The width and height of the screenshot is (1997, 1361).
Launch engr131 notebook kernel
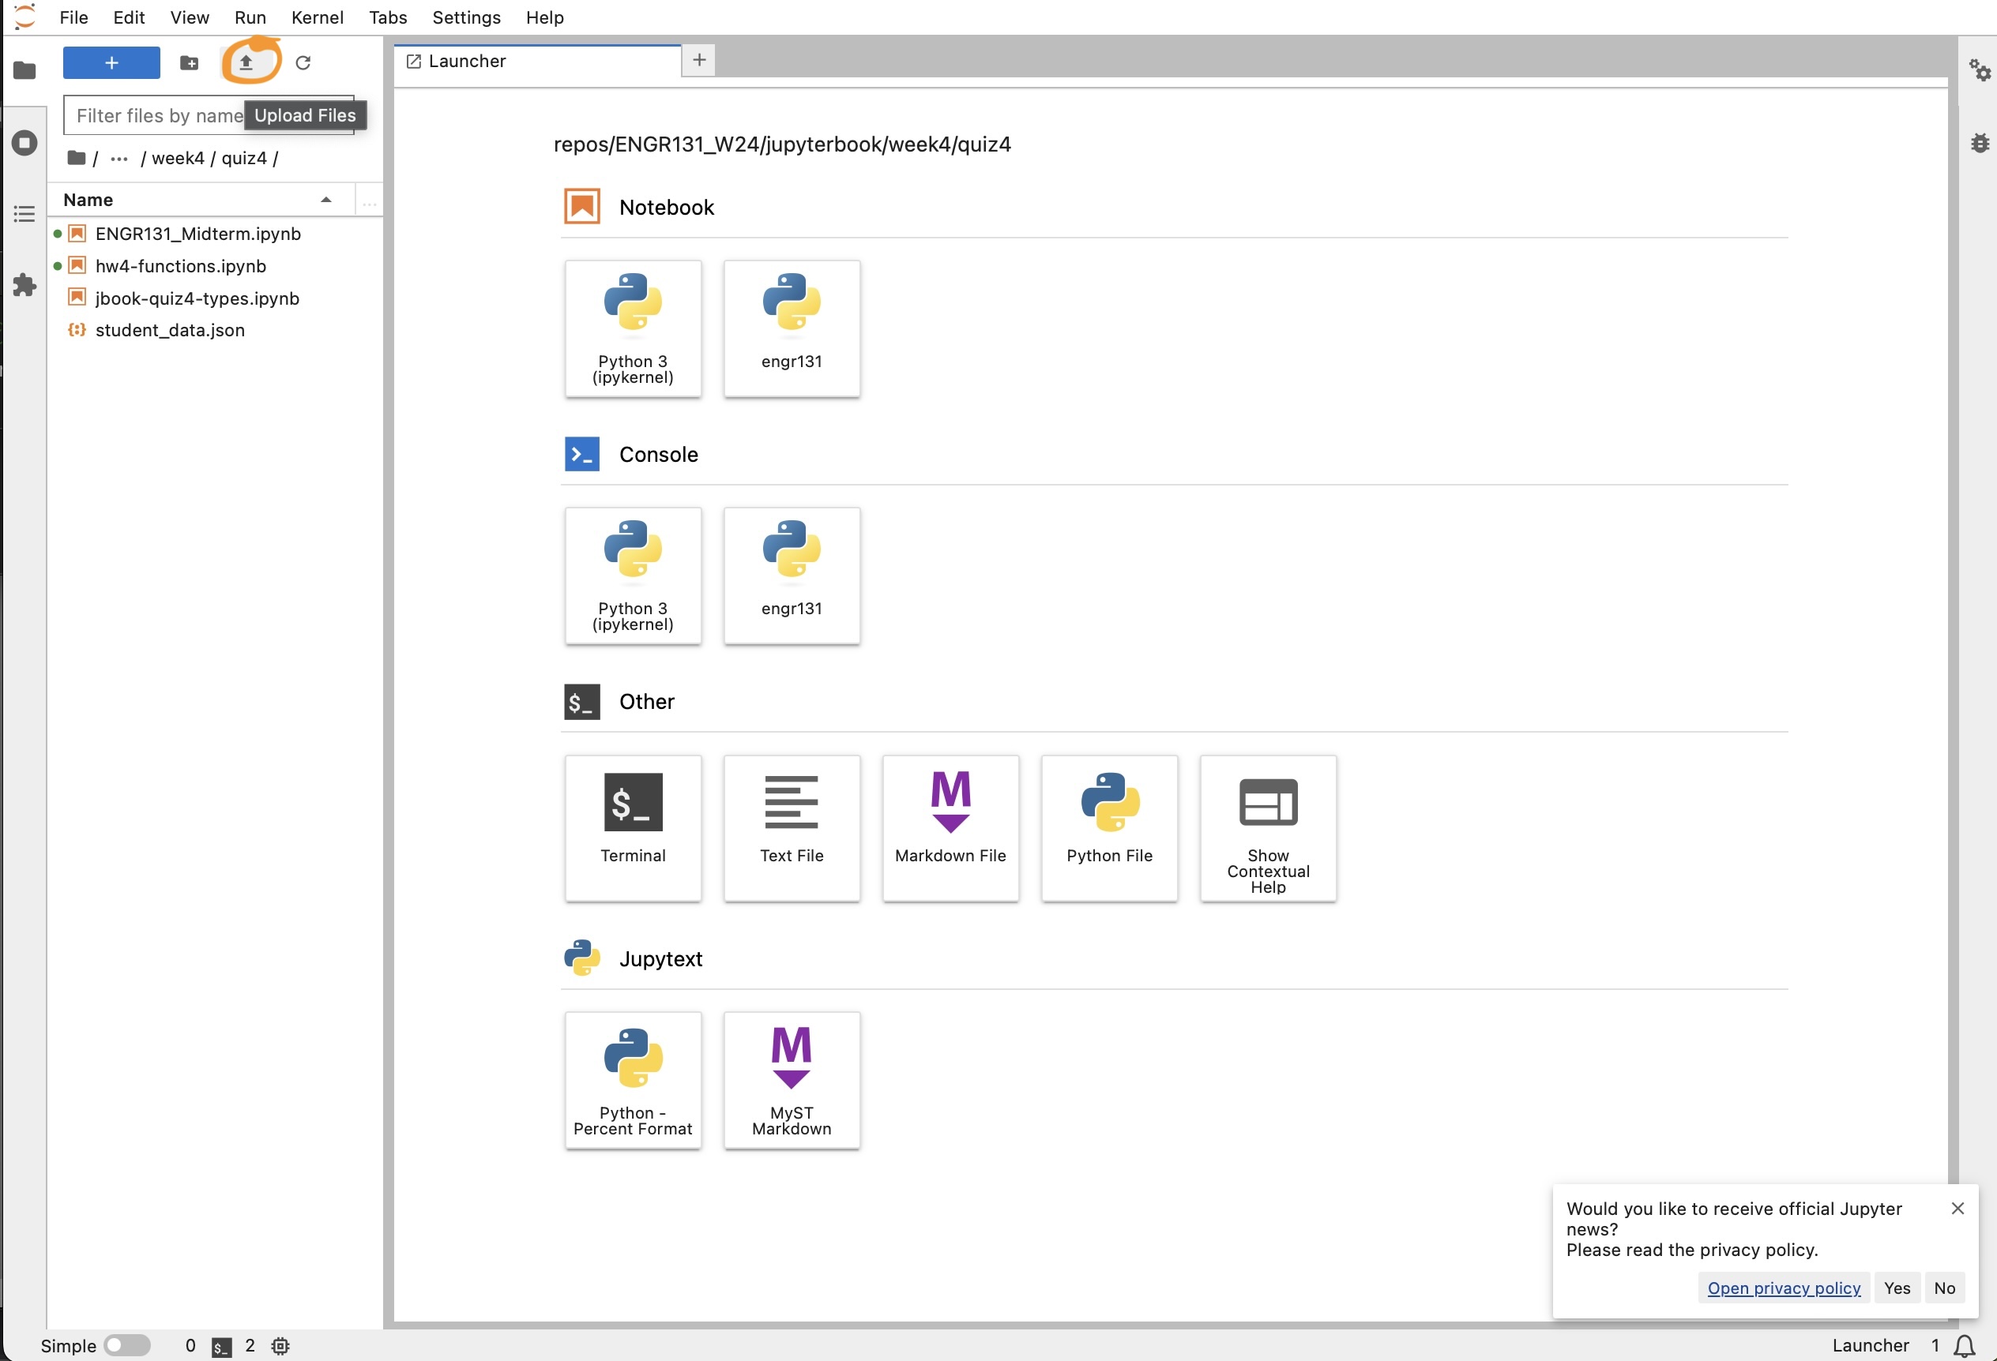(792, 329)
